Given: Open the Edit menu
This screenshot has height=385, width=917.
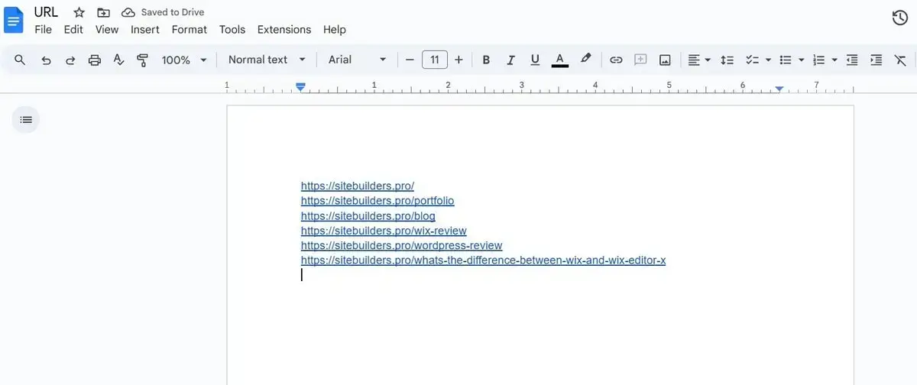Looking at the screenshot, I should [x=73, y=29].
